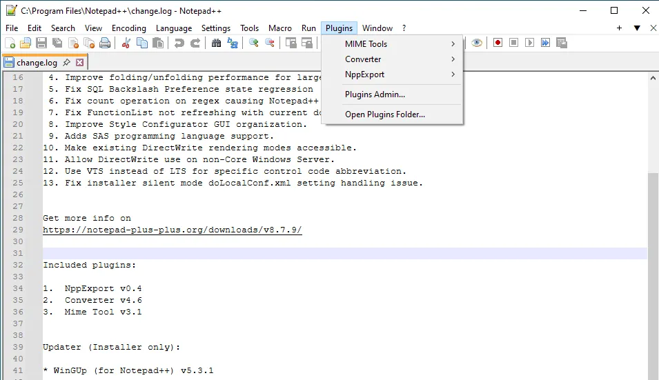
Task: Create a new file with toolbar icon
Action: click(10, 43)
